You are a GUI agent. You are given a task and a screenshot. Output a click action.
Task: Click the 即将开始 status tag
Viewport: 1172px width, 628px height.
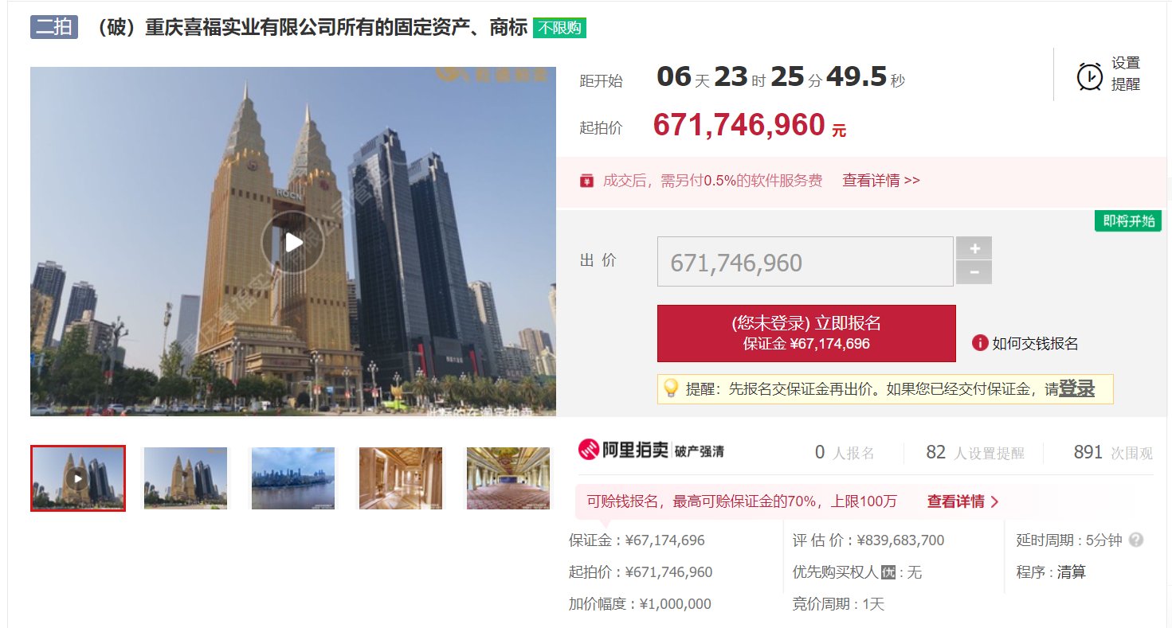coord(1128,221)
